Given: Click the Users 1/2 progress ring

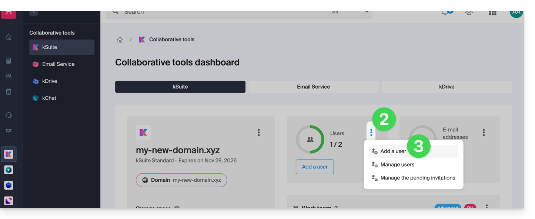Looking at the screenshot, I should (310, 140).
